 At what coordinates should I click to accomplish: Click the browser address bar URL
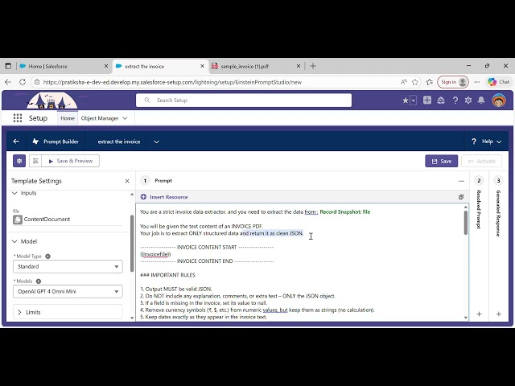point(172,82)
